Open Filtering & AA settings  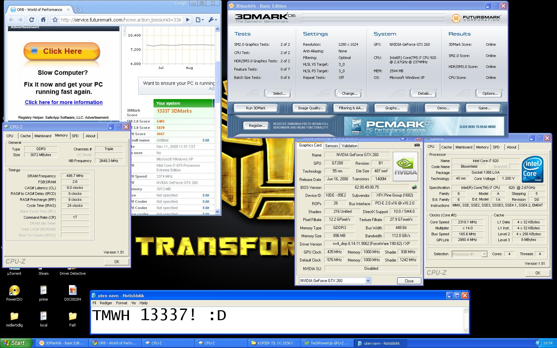(x=351, y=108)
